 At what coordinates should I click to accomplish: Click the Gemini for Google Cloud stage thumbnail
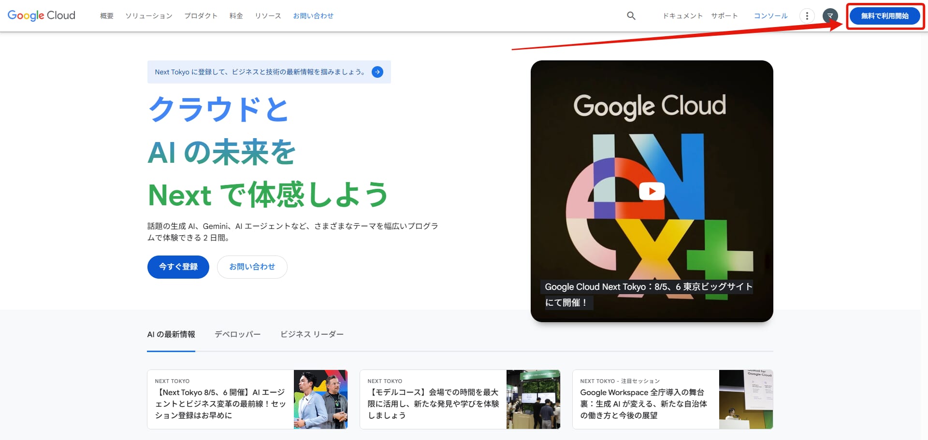click(x=746, y=399)
